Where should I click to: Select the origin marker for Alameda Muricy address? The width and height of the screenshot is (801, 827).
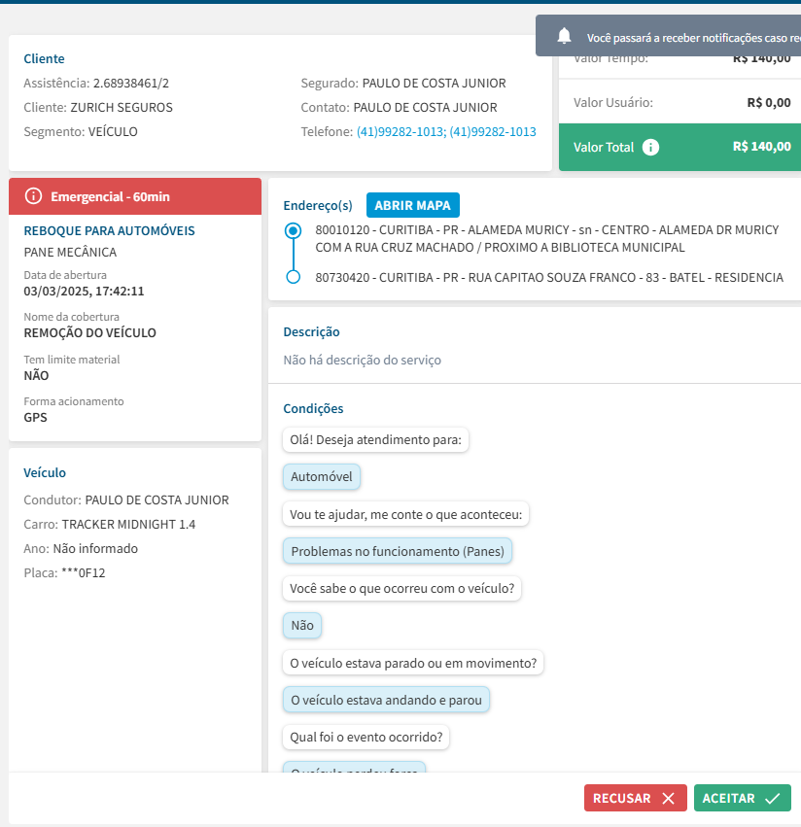[x=293, y=231]
